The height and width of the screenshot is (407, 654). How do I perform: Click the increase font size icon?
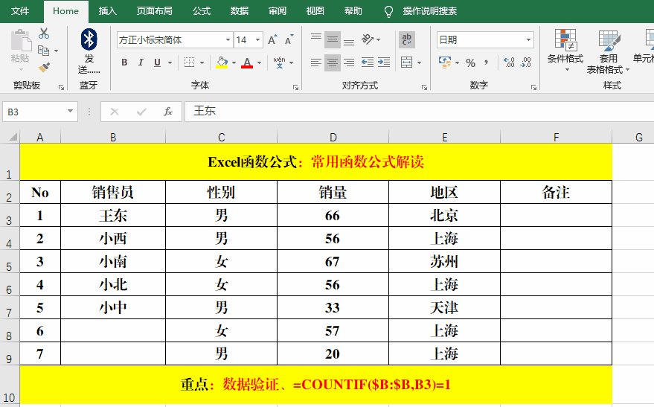pyautogui.click(x=272, y=40)
